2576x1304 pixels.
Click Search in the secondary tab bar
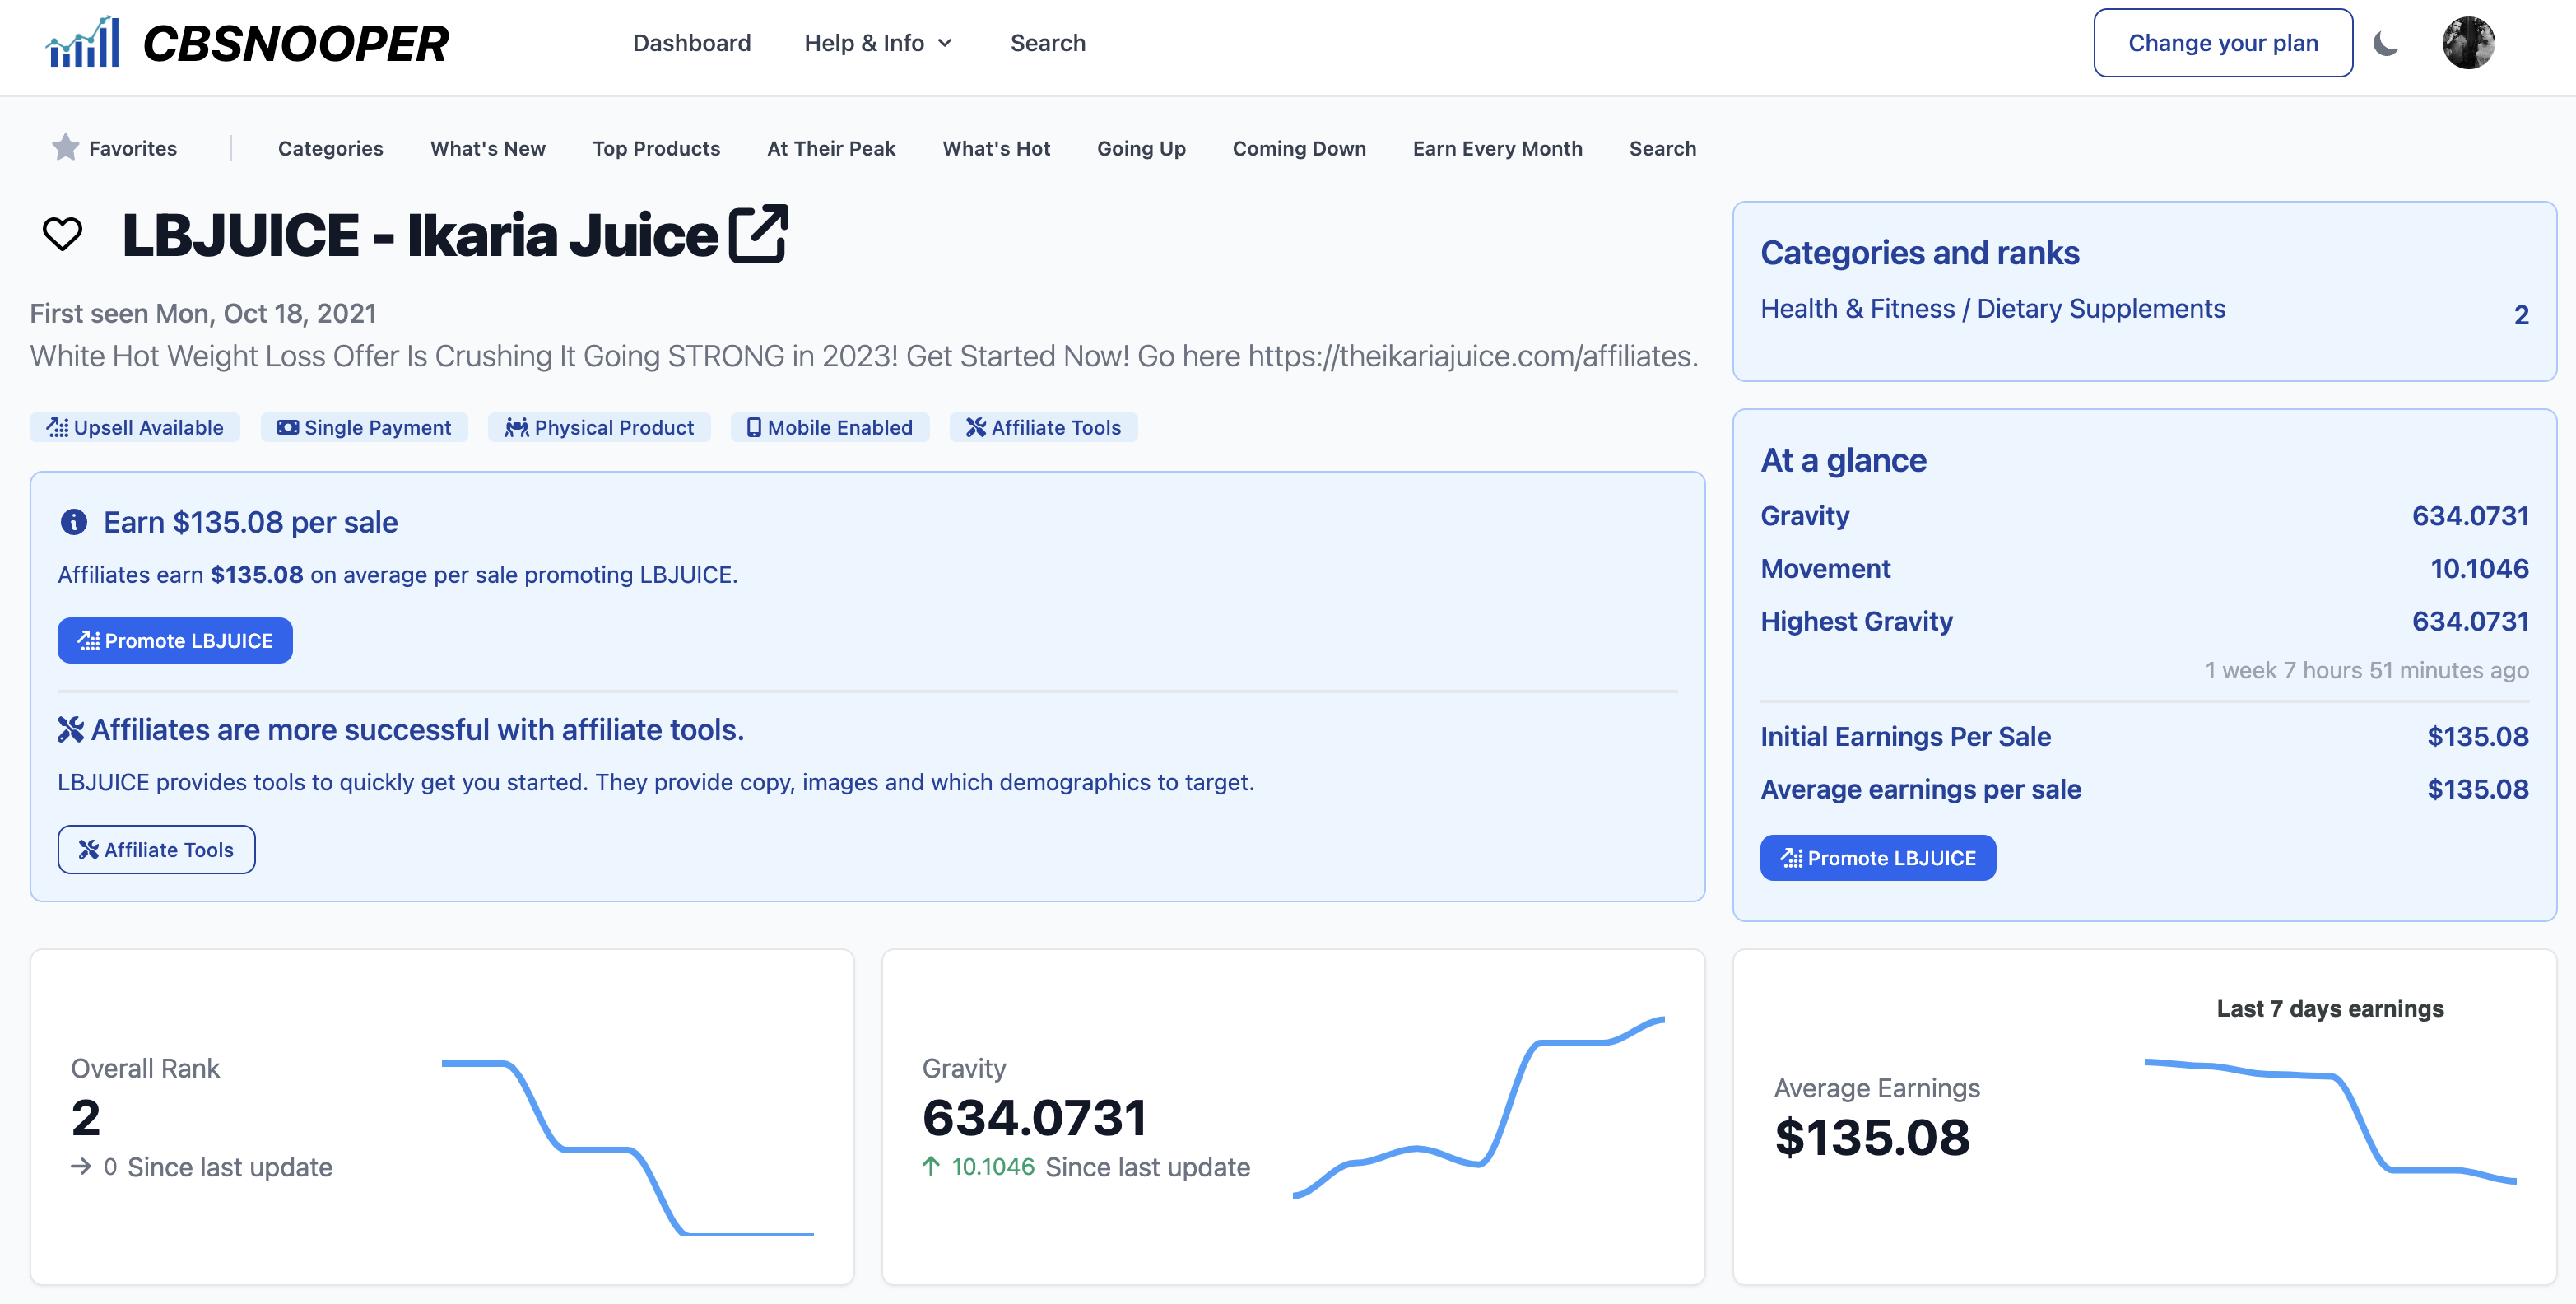tap(1662, 148)
